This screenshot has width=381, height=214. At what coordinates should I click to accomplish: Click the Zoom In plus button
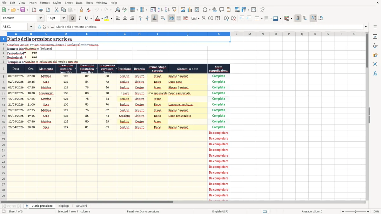(x=368, y=211)
